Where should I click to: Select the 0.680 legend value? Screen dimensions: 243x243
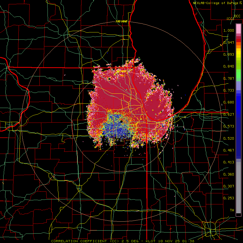tap(229, 102)
